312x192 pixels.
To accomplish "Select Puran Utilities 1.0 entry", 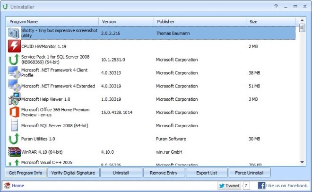I will pyautogui.click(x=38, y=139).
